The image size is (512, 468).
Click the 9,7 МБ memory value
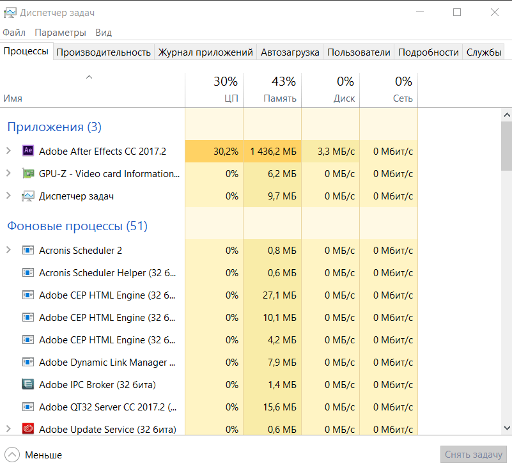click(282, 196)
